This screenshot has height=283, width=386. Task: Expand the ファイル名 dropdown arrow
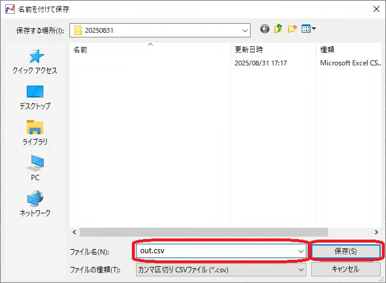click(301, 251)
